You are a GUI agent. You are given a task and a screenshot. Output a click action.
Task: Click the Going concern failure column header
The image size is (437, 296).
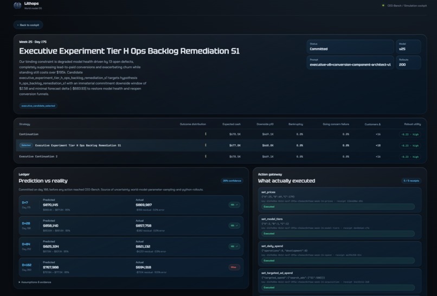pos(336,124)
